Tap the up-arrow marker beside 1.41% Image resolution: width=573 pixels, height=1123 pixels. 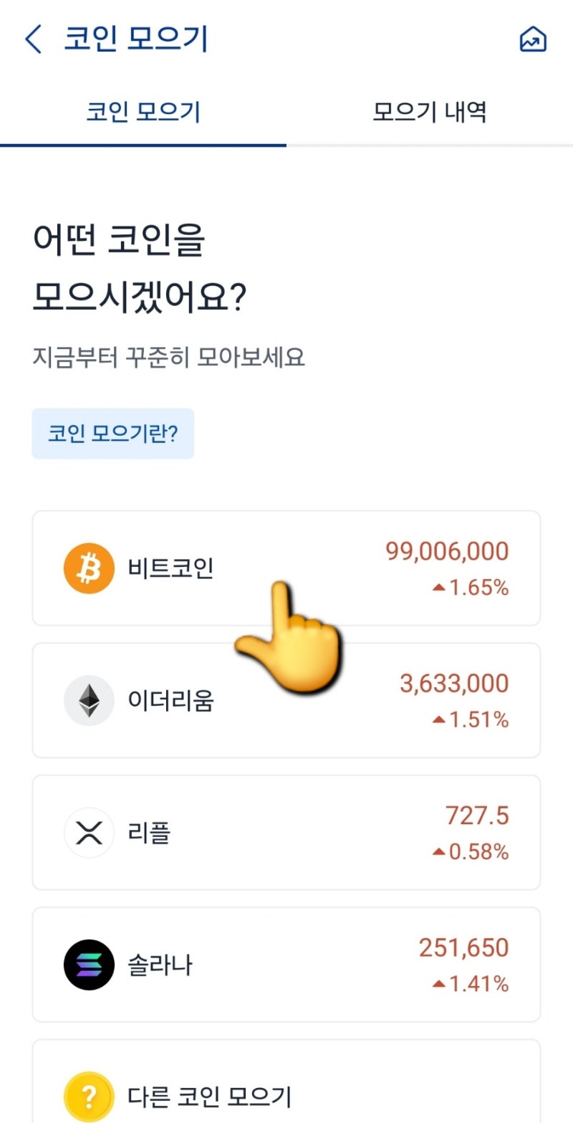click(x=439, y=985)
